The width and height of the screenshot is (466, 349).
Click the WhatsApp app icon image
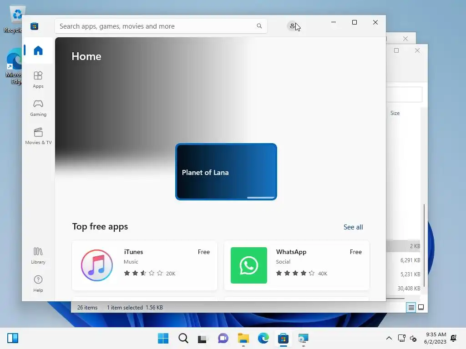[x=249, y=265]
